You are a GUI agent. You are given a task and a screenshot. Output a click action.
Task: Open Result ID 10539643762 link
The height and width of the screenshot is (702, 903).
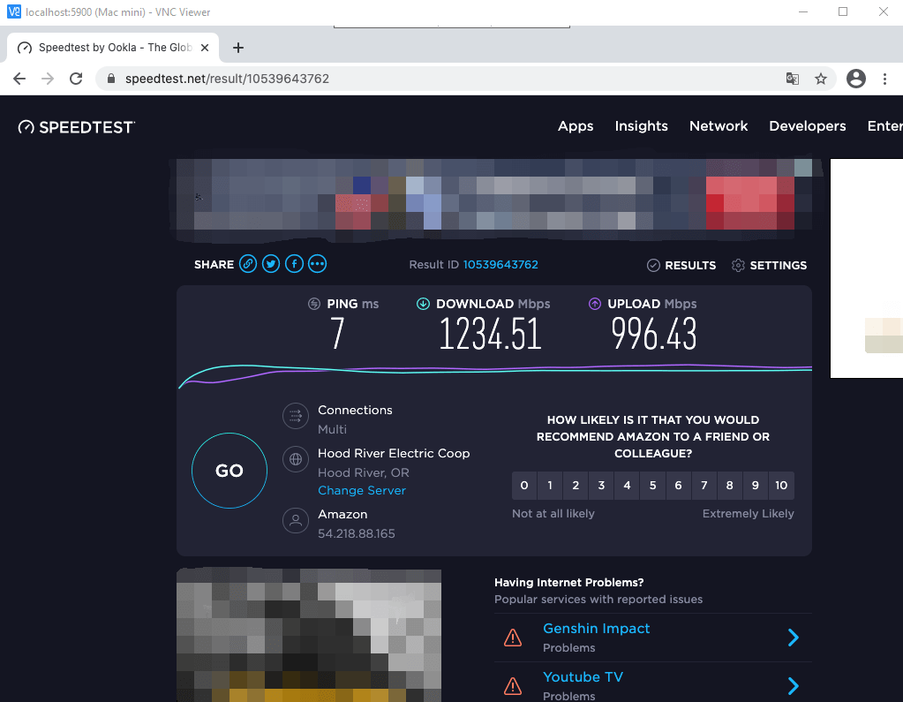pyautogui.click(x=500, y=265)
